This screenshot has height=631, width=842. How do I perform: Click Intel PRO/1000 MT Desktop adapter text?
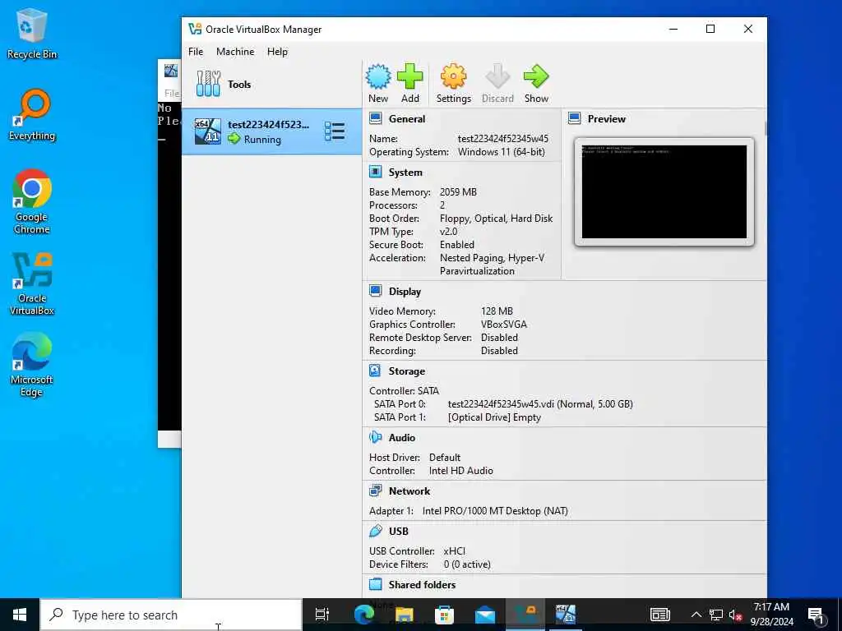[495, 511]
